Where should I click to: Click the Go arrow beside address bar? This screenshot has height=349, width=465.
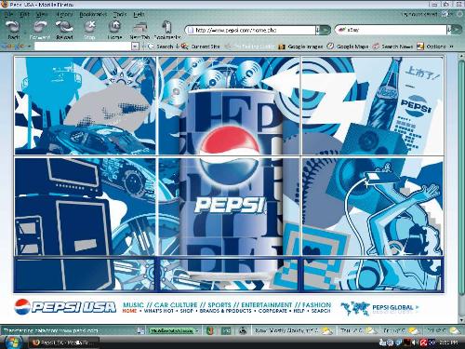(x=325, y=30)
